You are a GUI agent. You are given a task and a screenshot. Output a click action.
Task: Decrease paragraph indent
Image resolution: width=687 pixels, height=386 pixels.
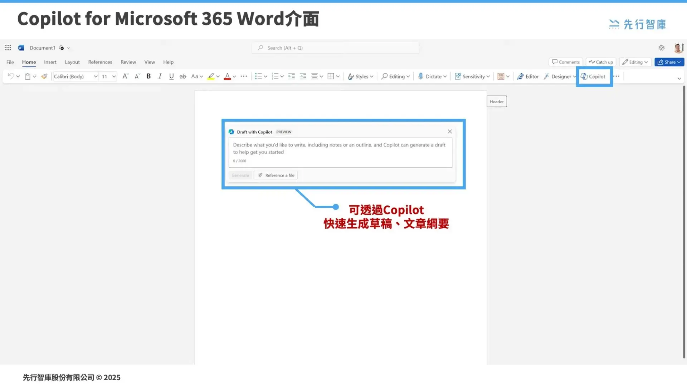click(292, 76)
